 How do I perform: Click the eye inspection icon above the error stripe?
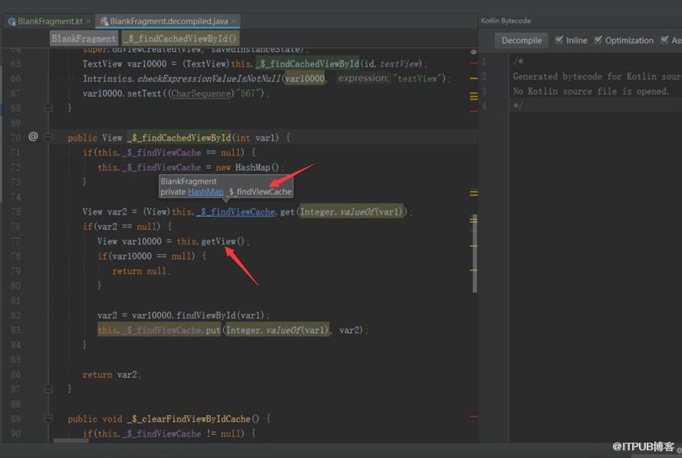(x=473, y=52)
